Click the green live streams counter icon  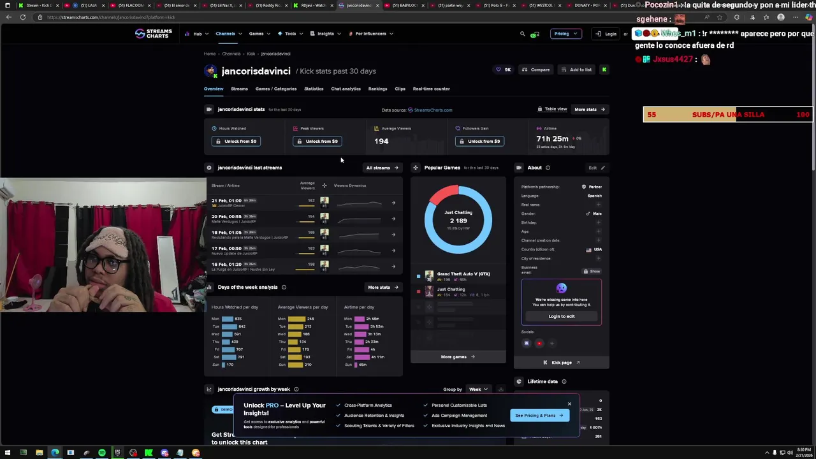click(x=534, y=34)
